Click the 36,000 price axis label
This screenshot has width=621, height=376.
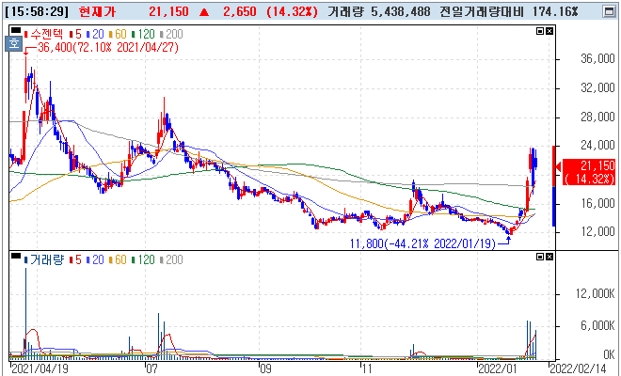[x=597, y=59]
